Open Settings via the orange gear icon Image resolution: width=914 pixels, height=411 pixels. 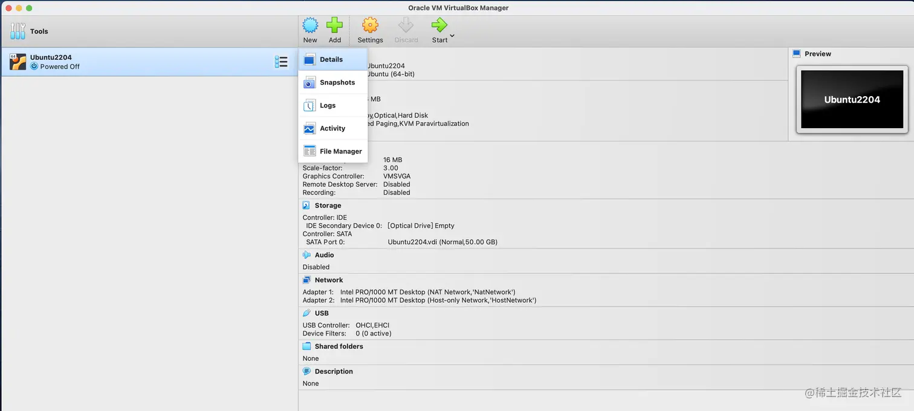pyautogui.click(x=370, y=25)
